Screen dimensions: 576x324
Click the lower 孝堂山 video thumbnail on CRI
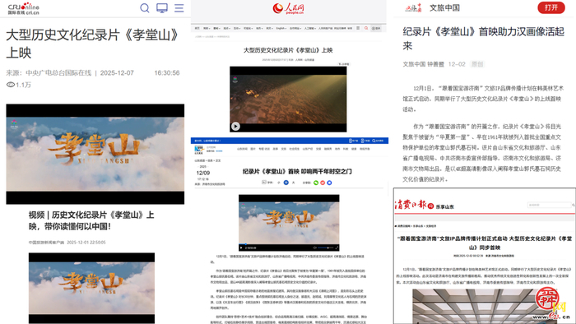pos(91,288)
